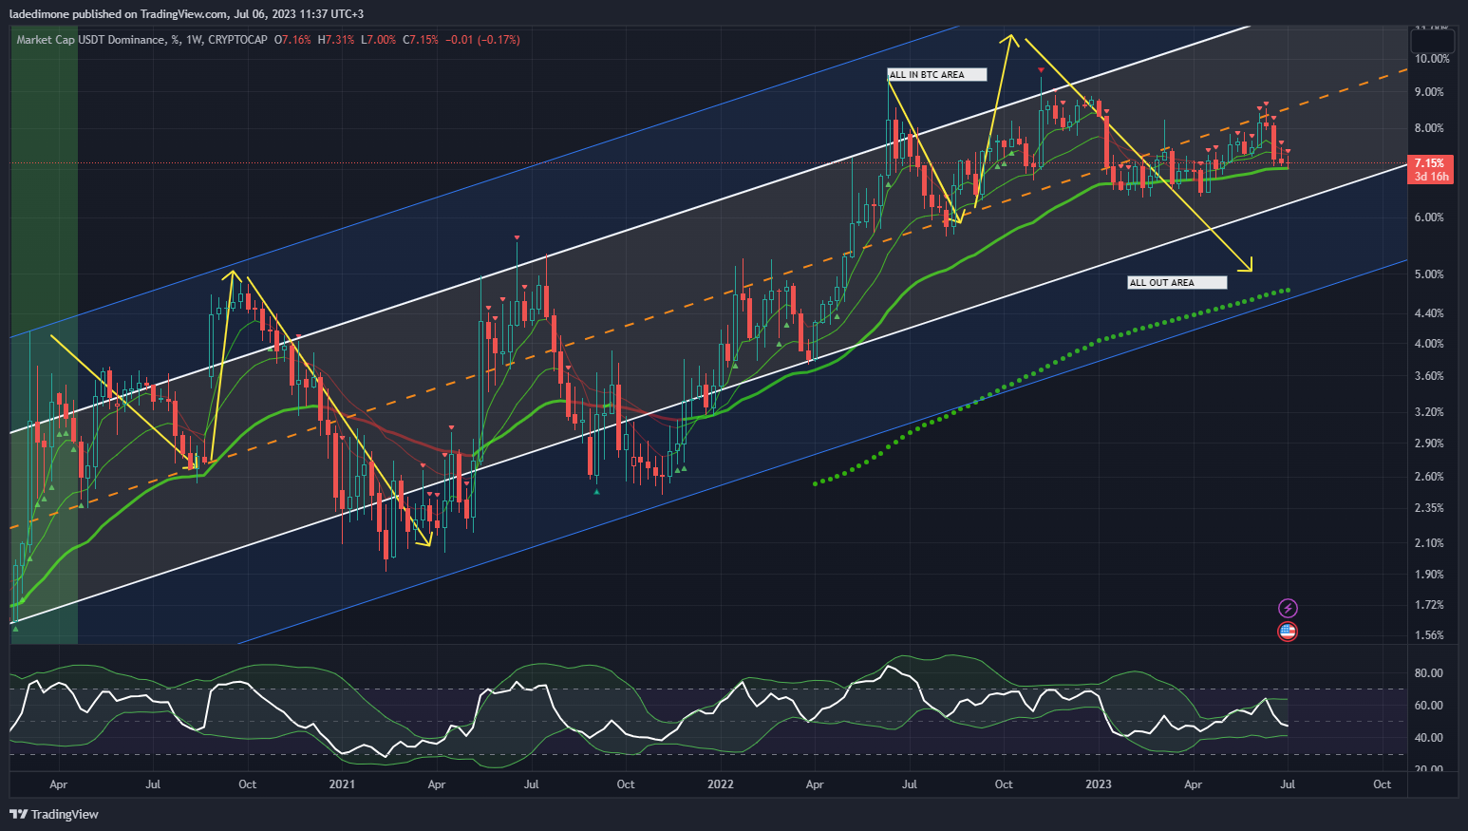Screen dimensions: 1468x831
Task: Click the 60.00 oscillator scale label
Action: click(1429, 706)
